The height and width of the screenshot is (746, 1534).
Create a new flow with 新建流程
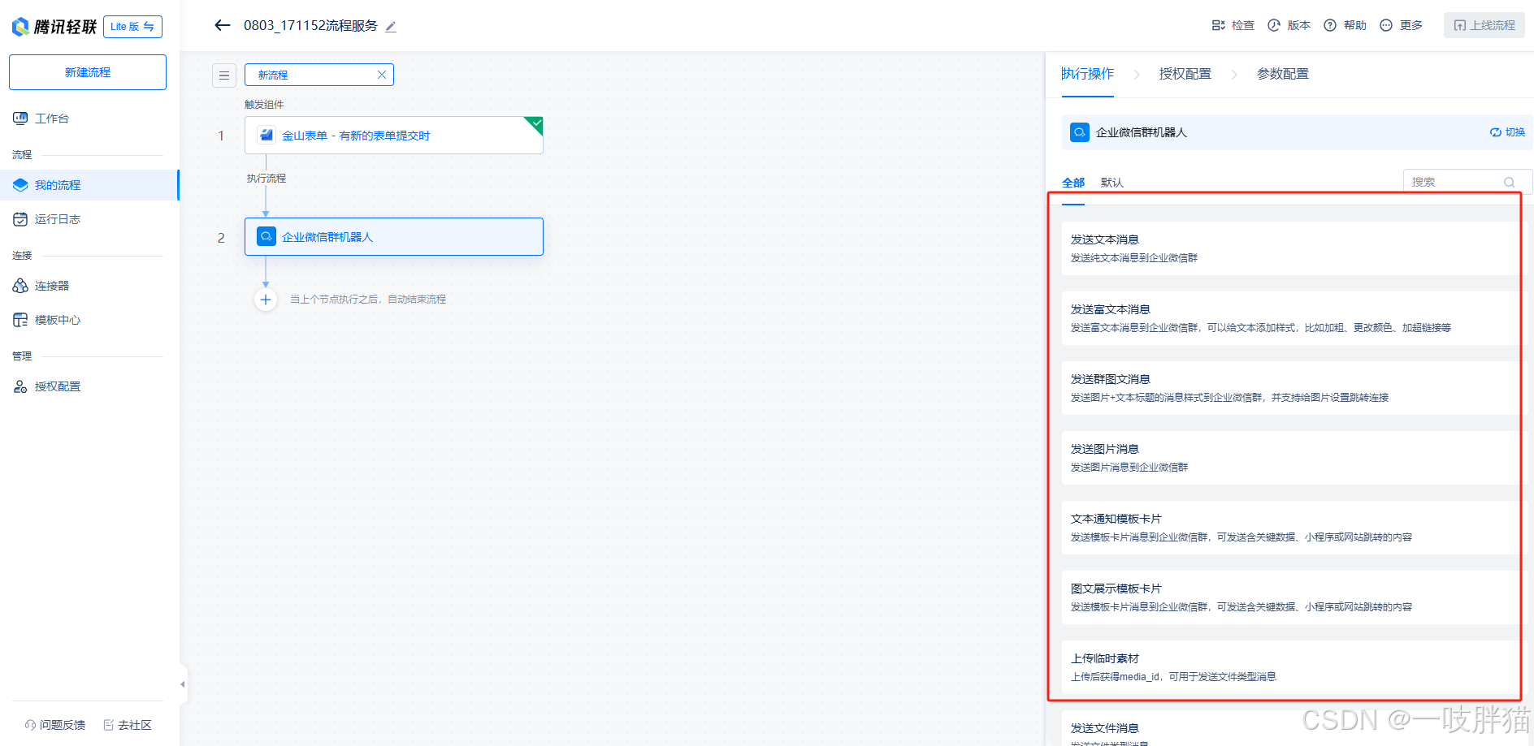coord(88,72)
